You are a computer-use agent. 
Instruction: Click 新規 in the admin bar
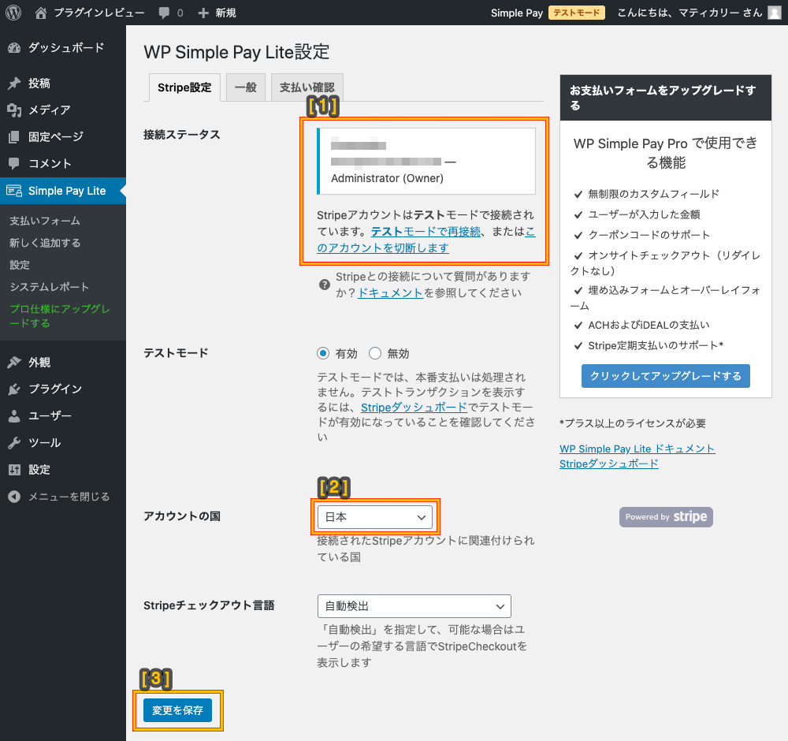225,13
